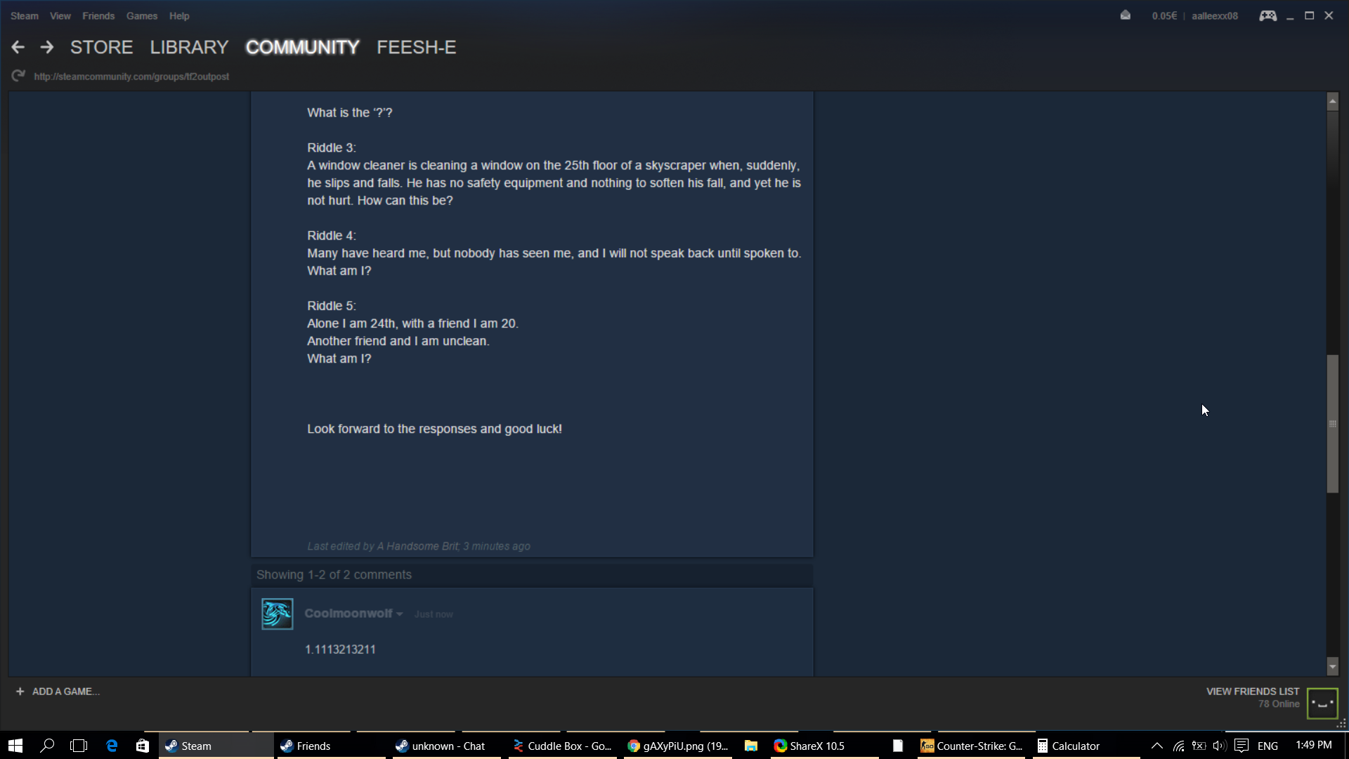The width and height of the screenshot is (1349, 759).
Task: Click VIEW FRIENDS LIST
Action: [x=1253, y=692]
